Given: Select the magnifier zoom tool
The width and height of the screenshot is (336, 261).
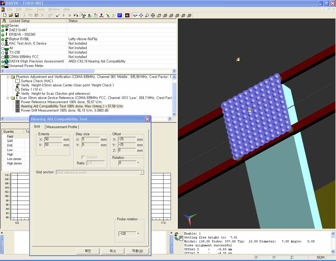Looking at the screenshot, I should [x=147, y=15].
